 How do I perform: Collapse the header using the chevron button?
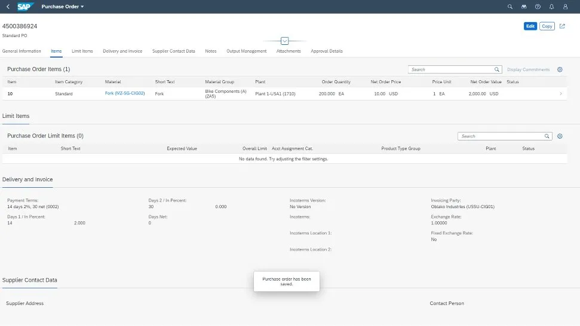(284, 41)
